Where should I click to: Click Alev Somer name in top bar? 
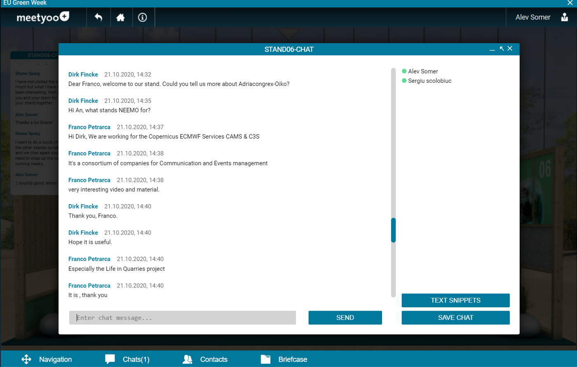(x=533, y=17)
